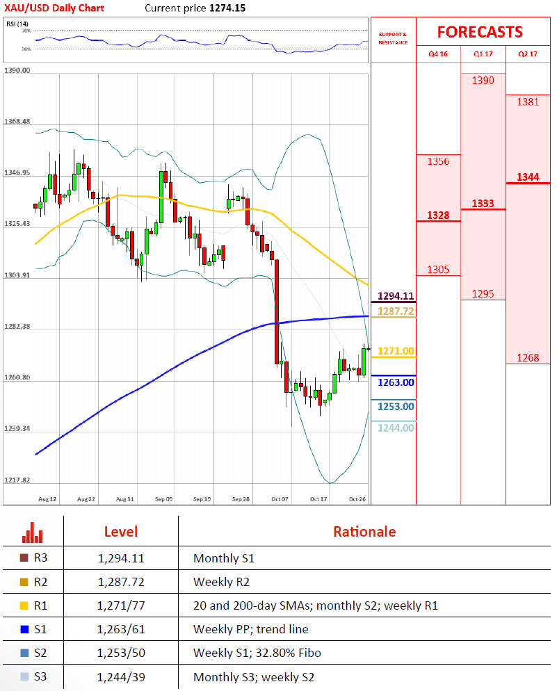557x691 pixels.
Task: Click the 1271.00 resistance level label
Action: click(x=396, y=351)
